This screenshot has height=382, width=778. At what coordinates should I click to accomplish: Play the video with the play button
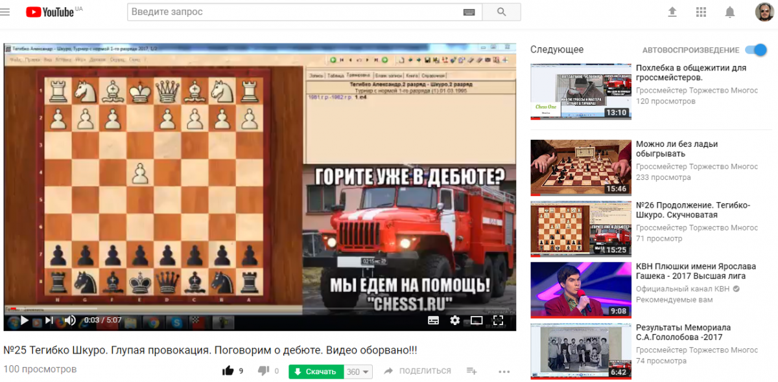click(24, 320)
